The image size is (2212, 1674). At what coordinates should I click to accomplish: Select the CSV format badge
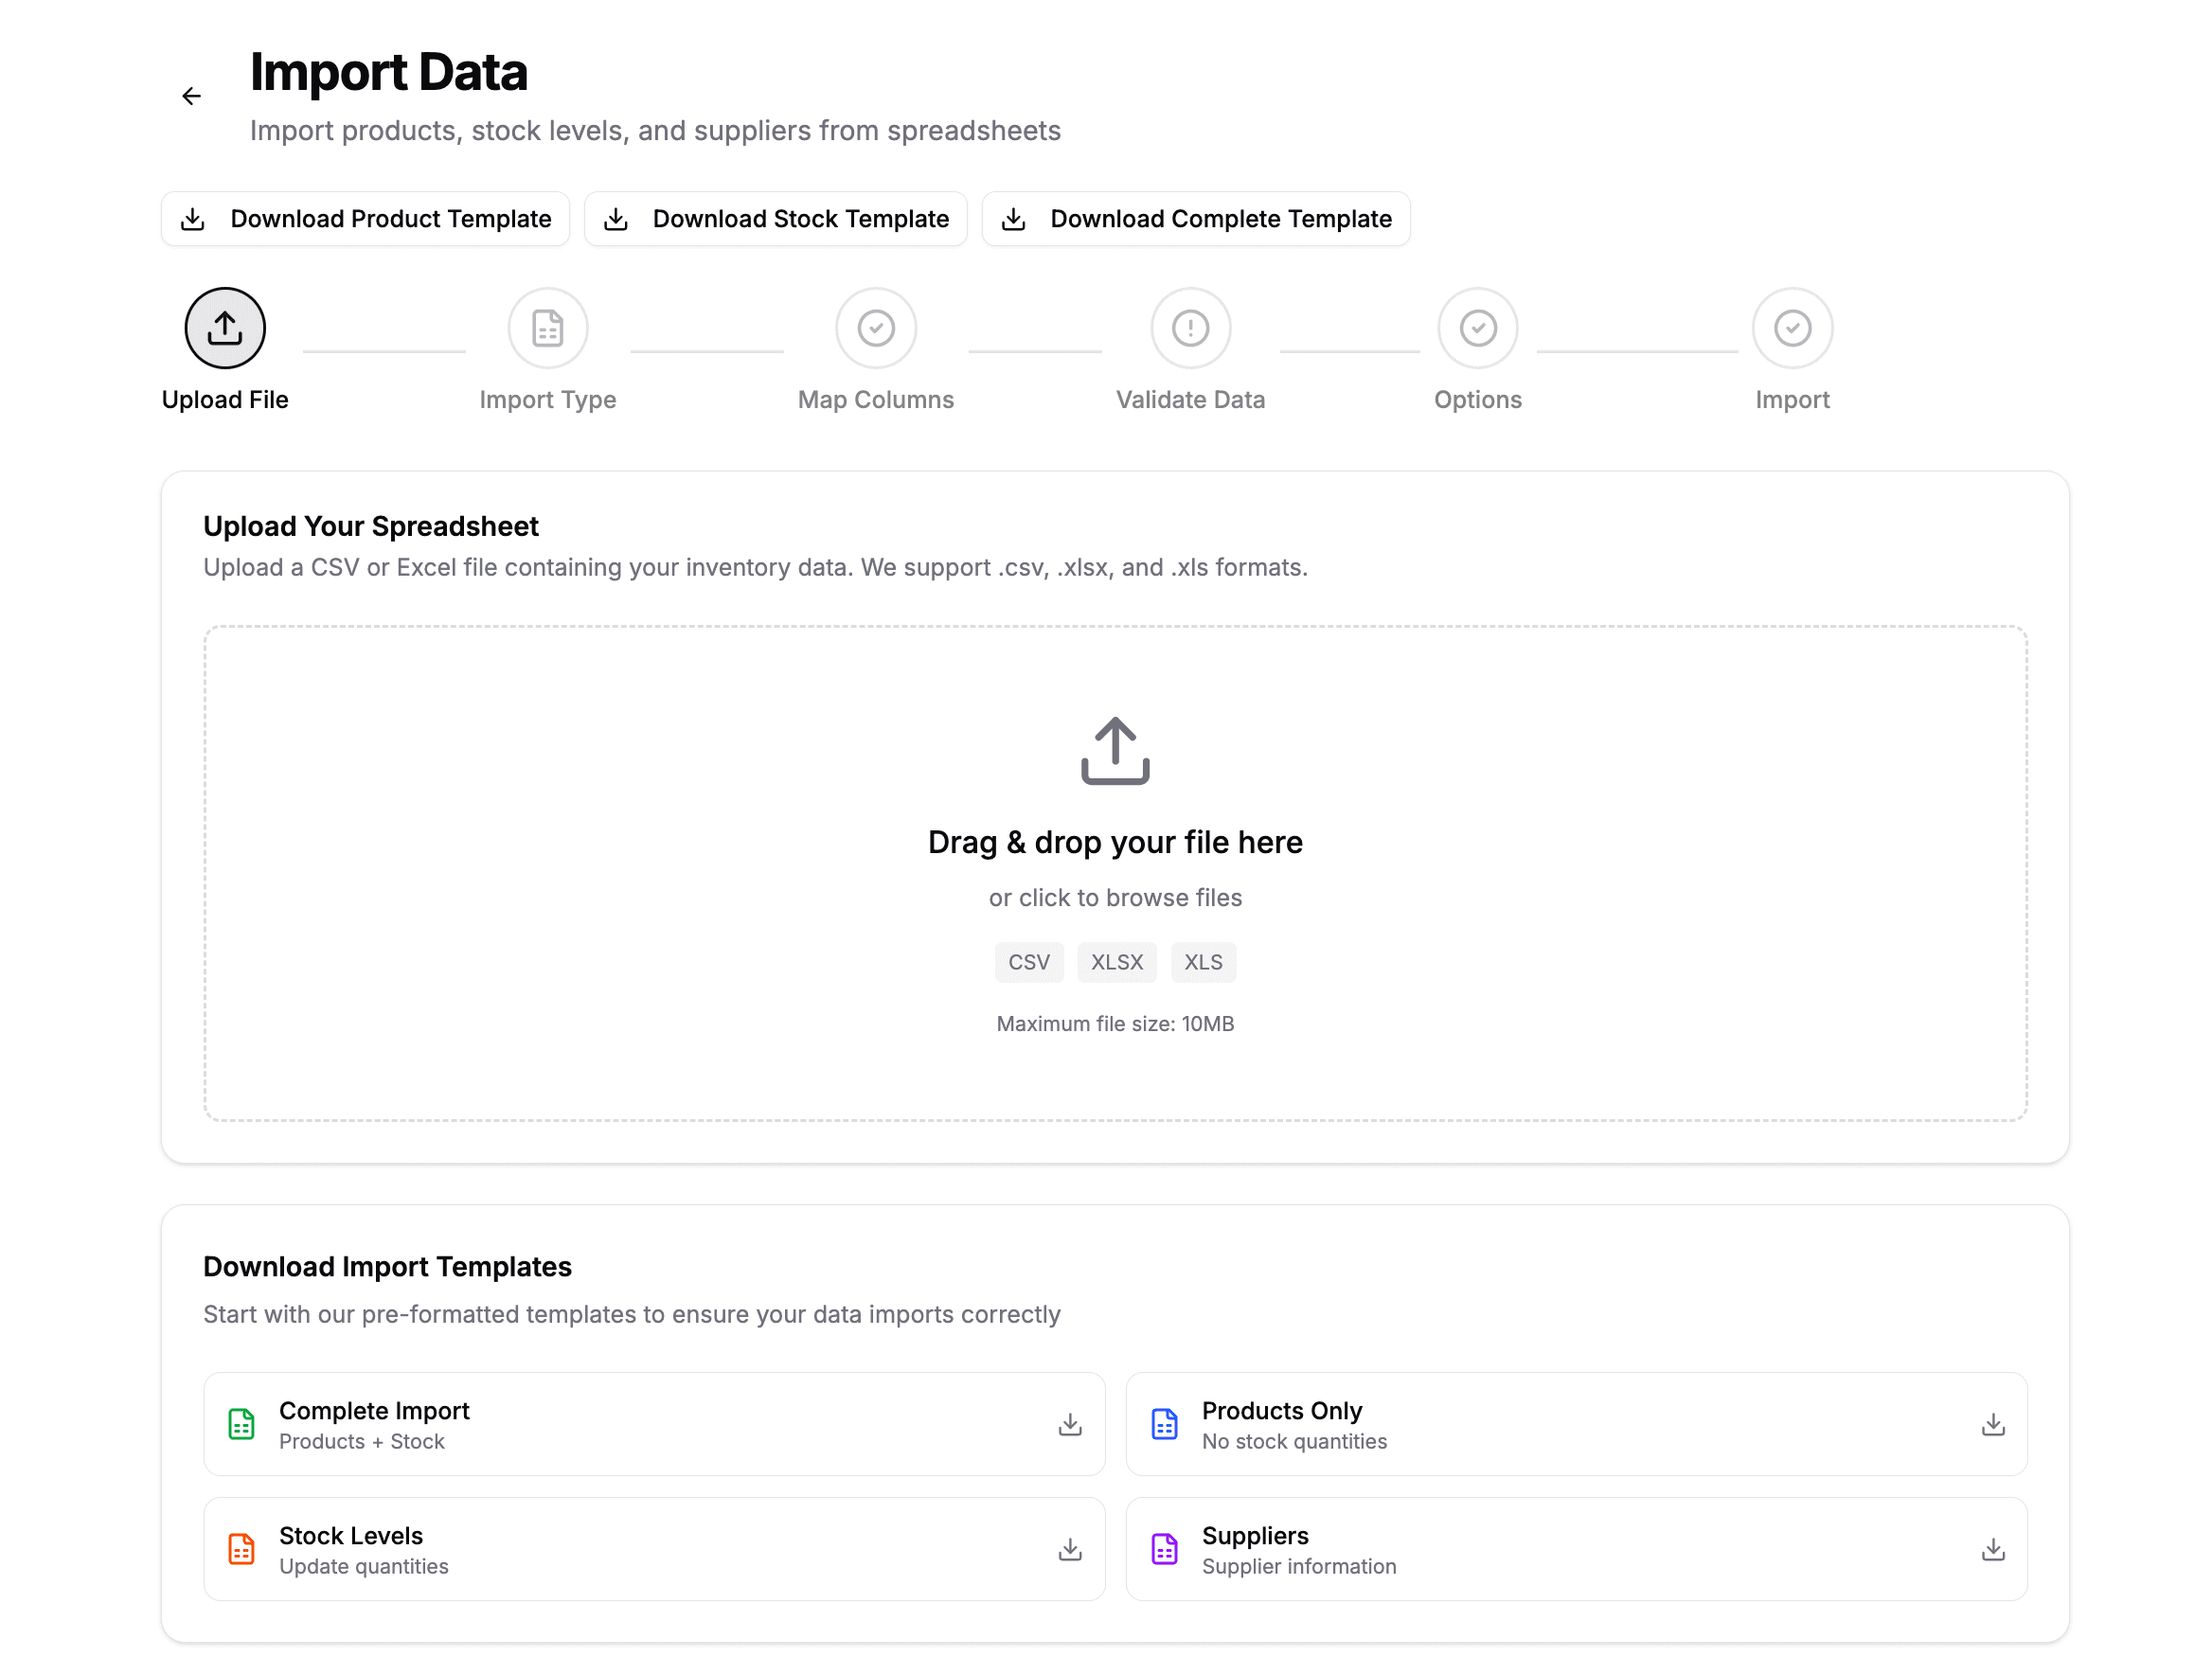click(1029, 961)
